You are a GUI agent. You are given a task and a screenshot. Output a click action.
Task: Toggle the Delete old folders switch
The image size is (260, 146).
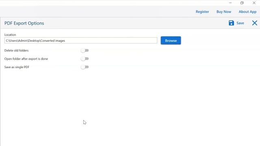(x=85, y=50)
